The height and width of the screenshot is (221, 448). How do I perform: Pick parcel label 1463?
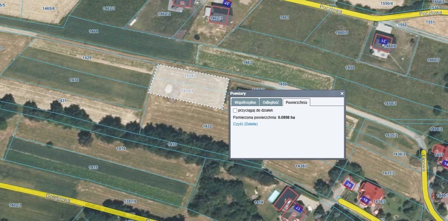247,62
